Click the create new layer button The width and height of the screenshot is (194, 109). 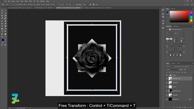pyautogui.click(x=188, y=108)
